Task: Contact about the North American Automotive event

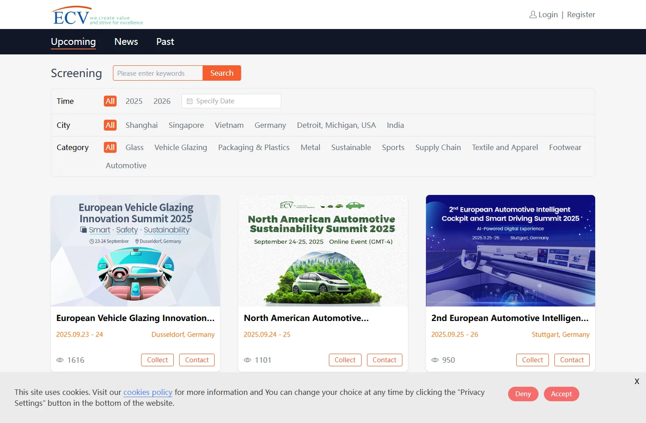Action: click(385, 360)
